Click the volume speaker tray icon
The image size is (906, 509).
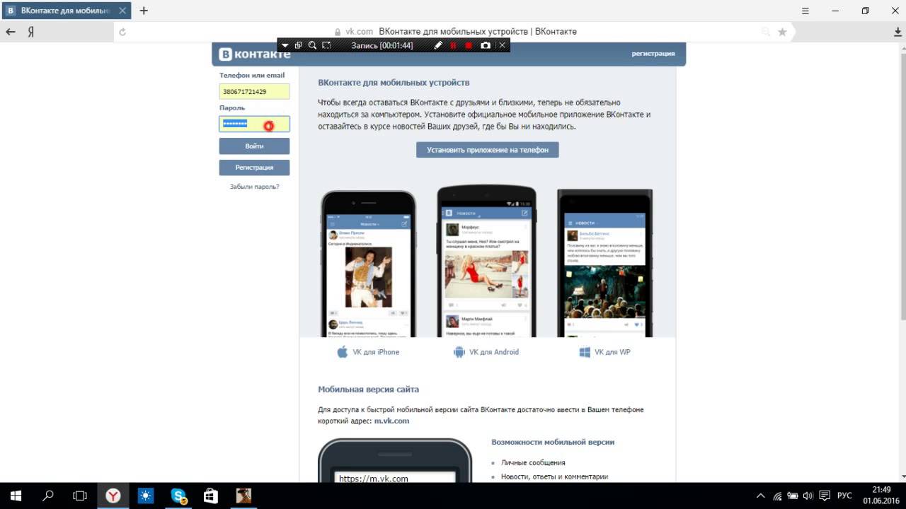808,496
